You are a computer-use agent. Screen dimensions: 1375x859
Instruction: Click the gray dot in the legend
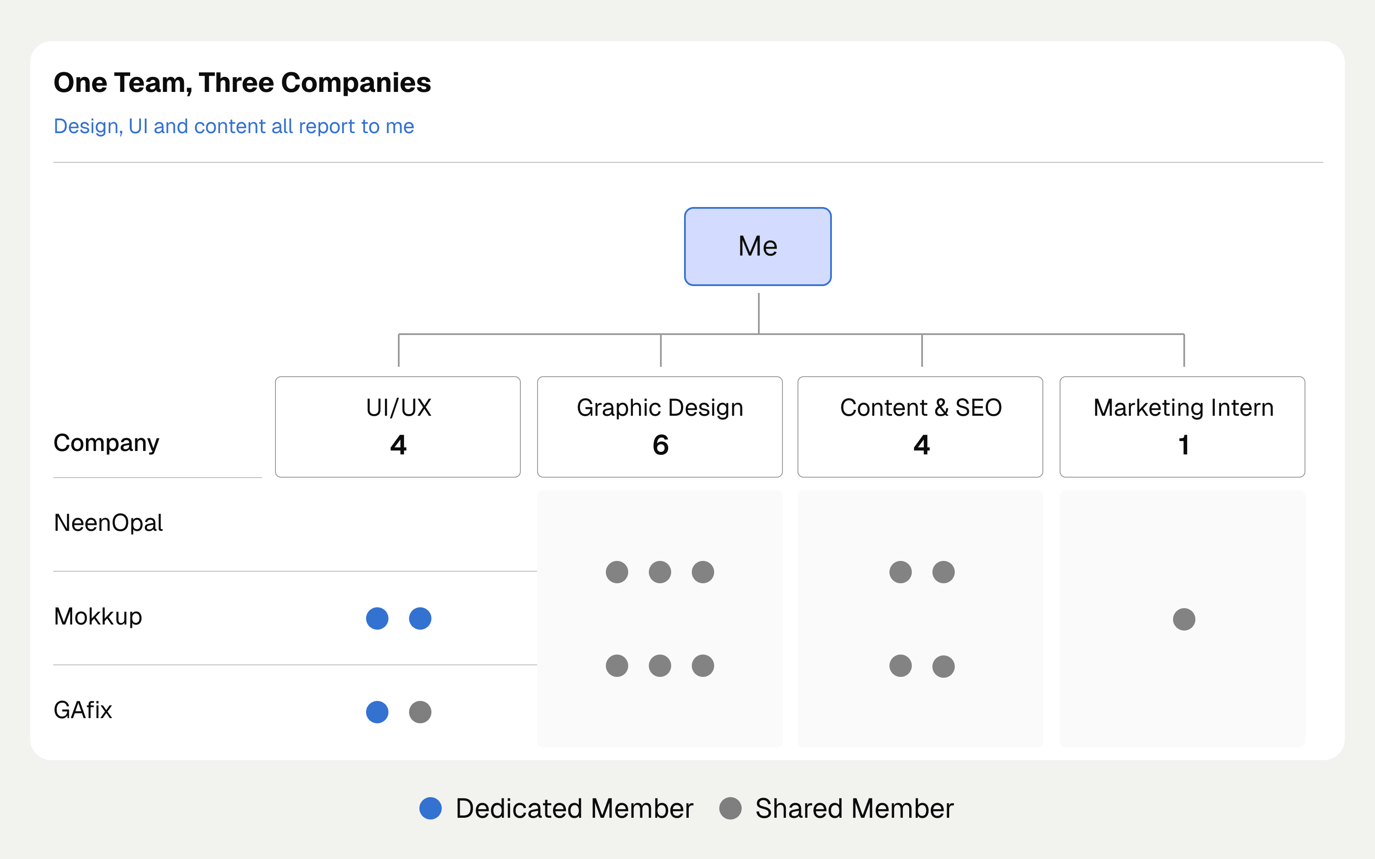(730, 808)
